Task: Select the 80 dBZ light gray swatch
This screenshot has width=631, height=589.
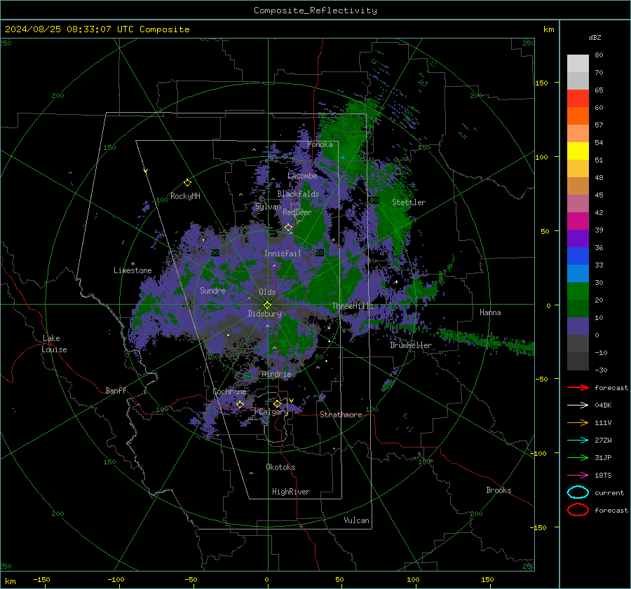Action: click(x=578, y=63)
